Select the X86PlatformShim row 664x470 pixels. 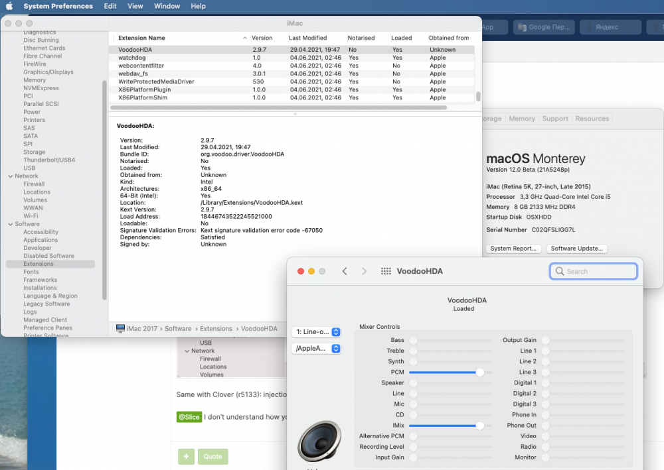(x=291, y=97)
